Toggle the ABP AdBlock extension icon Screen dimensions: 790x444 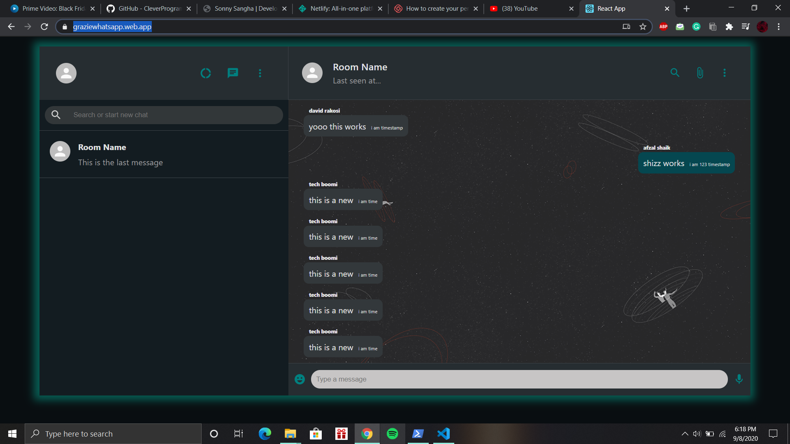663,26
